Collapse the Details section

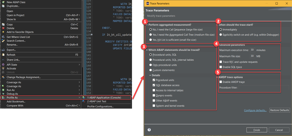[150, 75]
